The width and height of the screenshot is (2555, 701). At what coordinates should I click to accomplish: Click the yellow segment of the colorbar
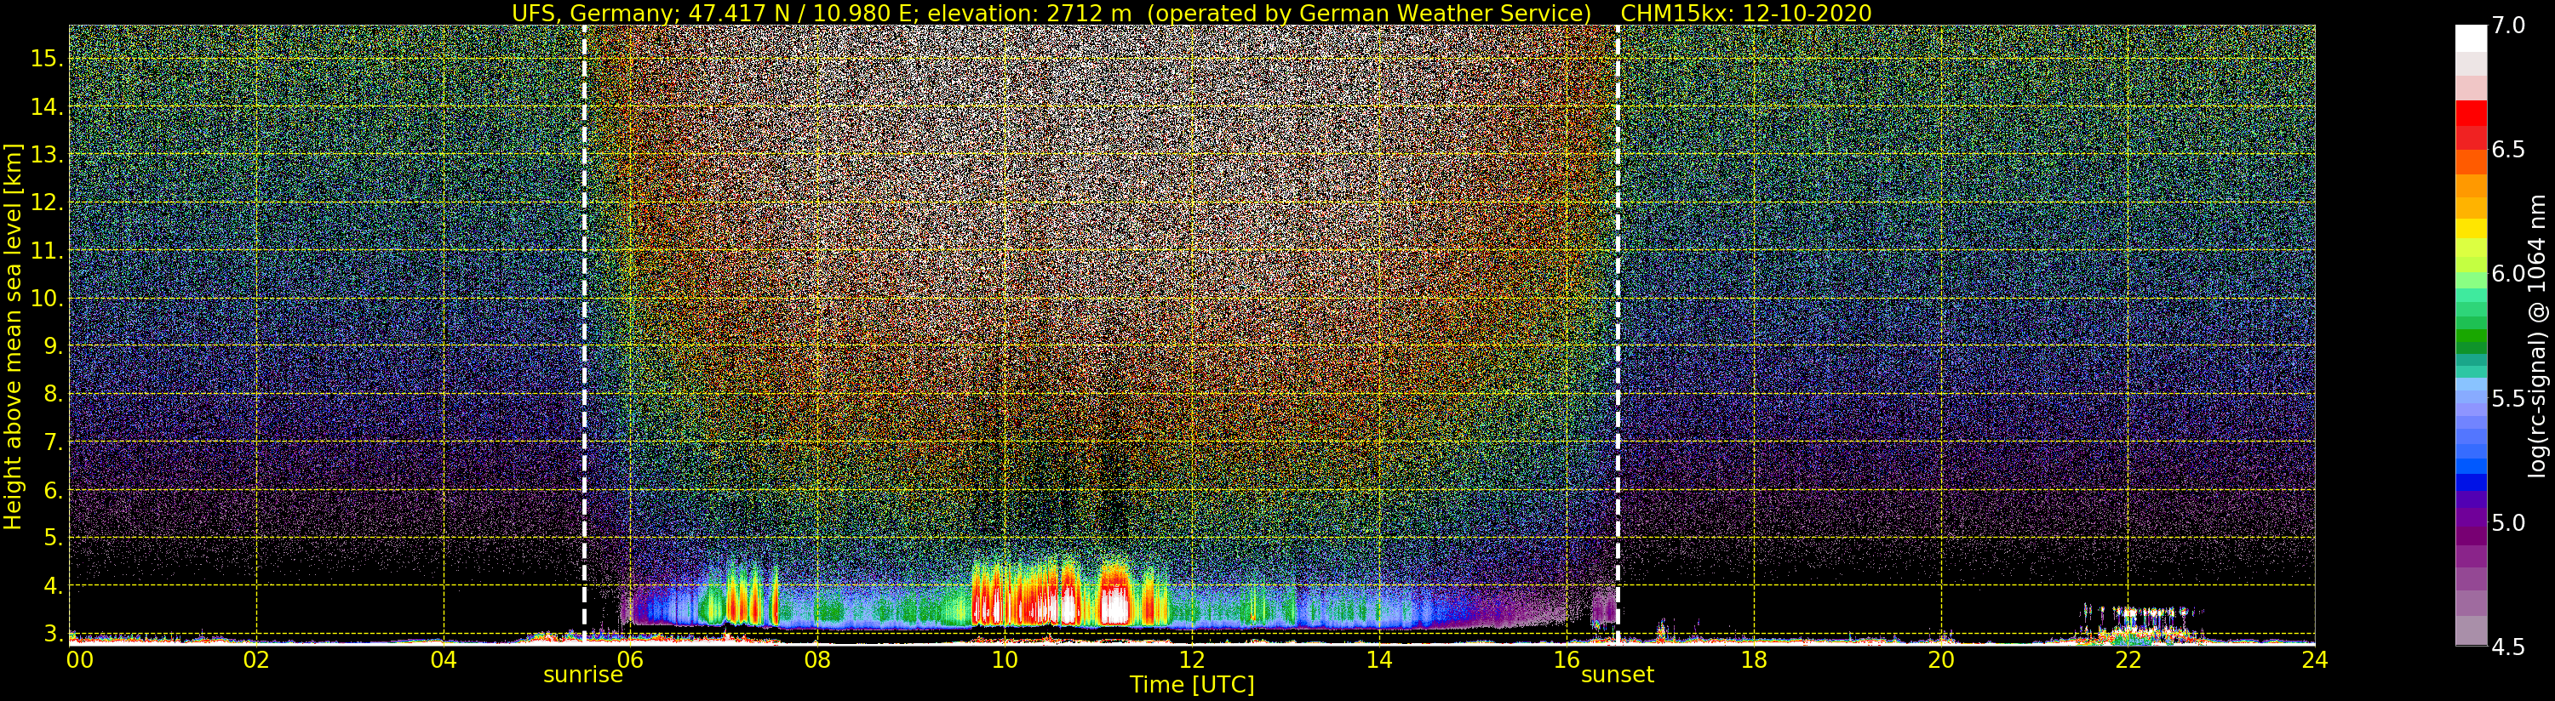pyautogui.click(x=2471, y=228)
